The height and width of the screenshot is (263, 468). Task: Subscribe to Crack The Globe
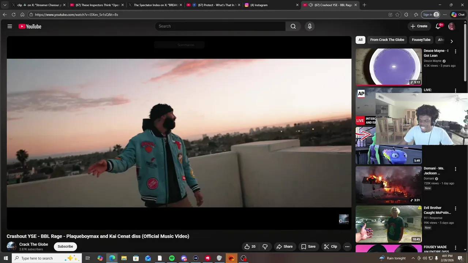(x=65, y=247)
